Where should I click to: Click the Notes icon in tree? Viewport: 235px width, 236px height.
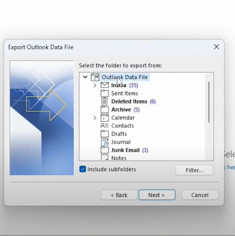[x=104, y=157]
